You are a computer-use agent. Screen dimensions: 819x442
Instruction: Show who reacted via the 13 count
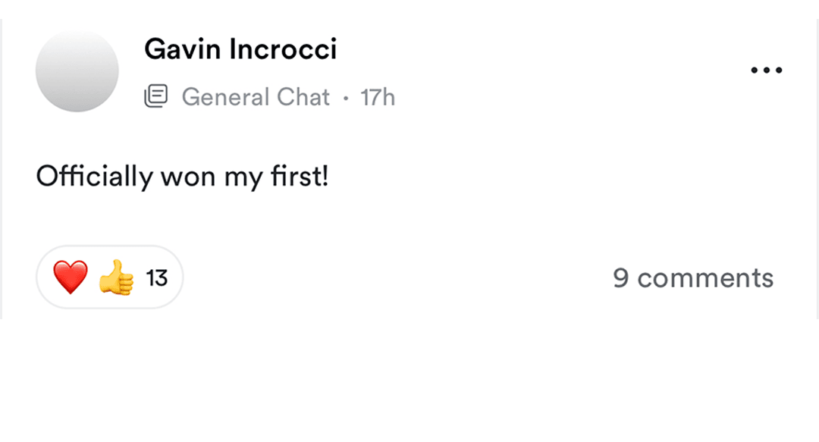pos(157,278)
